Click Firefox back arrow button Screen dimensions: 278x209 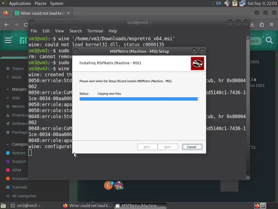click(7, 24)
